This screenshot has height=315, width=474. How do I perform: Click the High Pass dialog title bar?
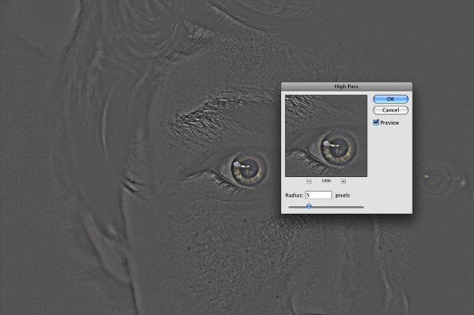click(x=347, y=87)
